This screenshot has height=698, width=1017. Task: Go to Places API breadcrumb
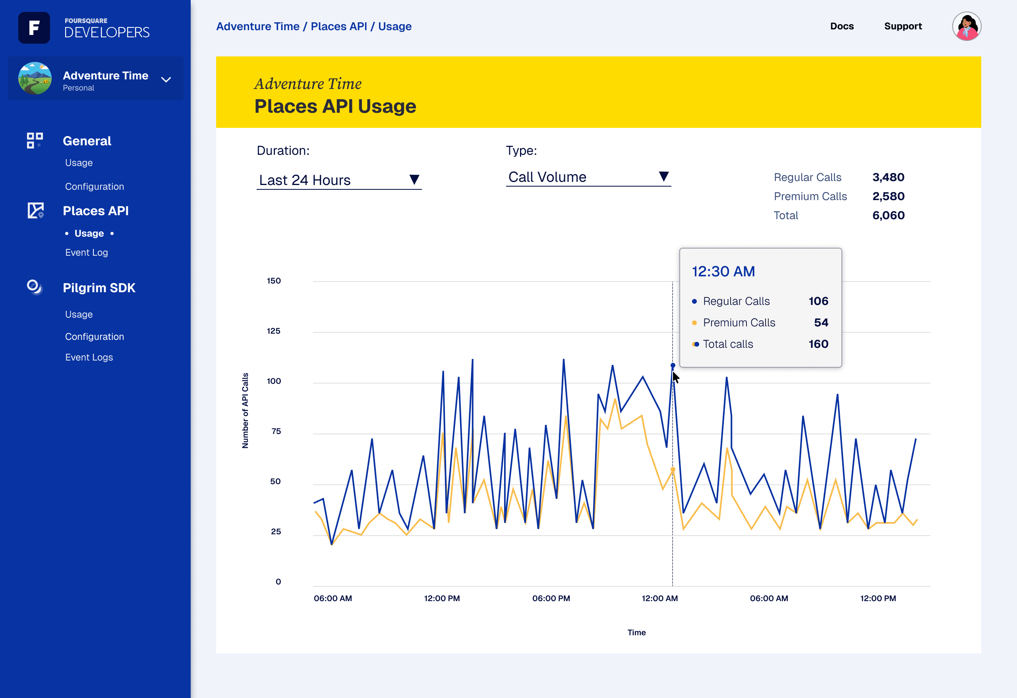tap(339, 26)
